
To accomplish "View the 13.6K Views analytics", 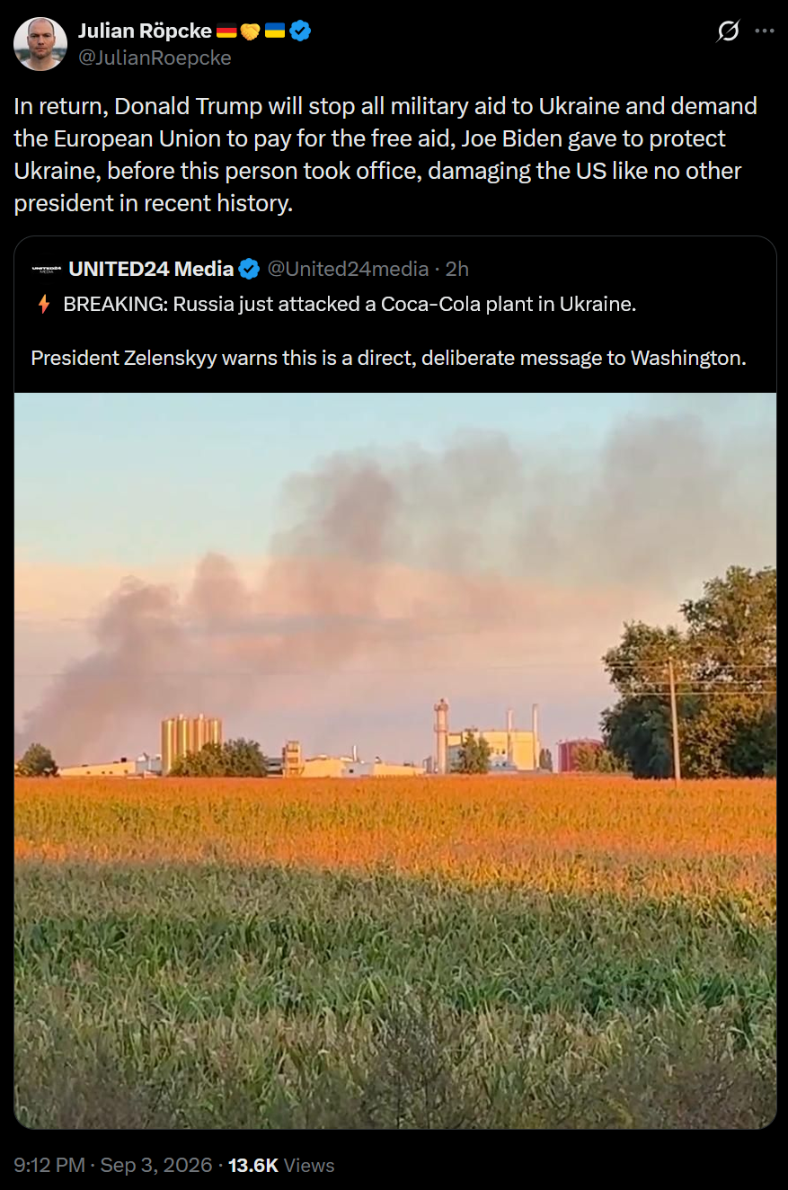I will [x=281, y=1165].
